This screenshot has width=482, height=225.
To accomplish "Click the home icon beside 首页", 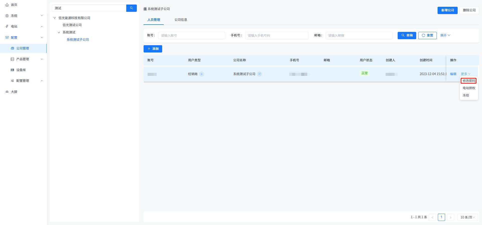I will [7, 5].
